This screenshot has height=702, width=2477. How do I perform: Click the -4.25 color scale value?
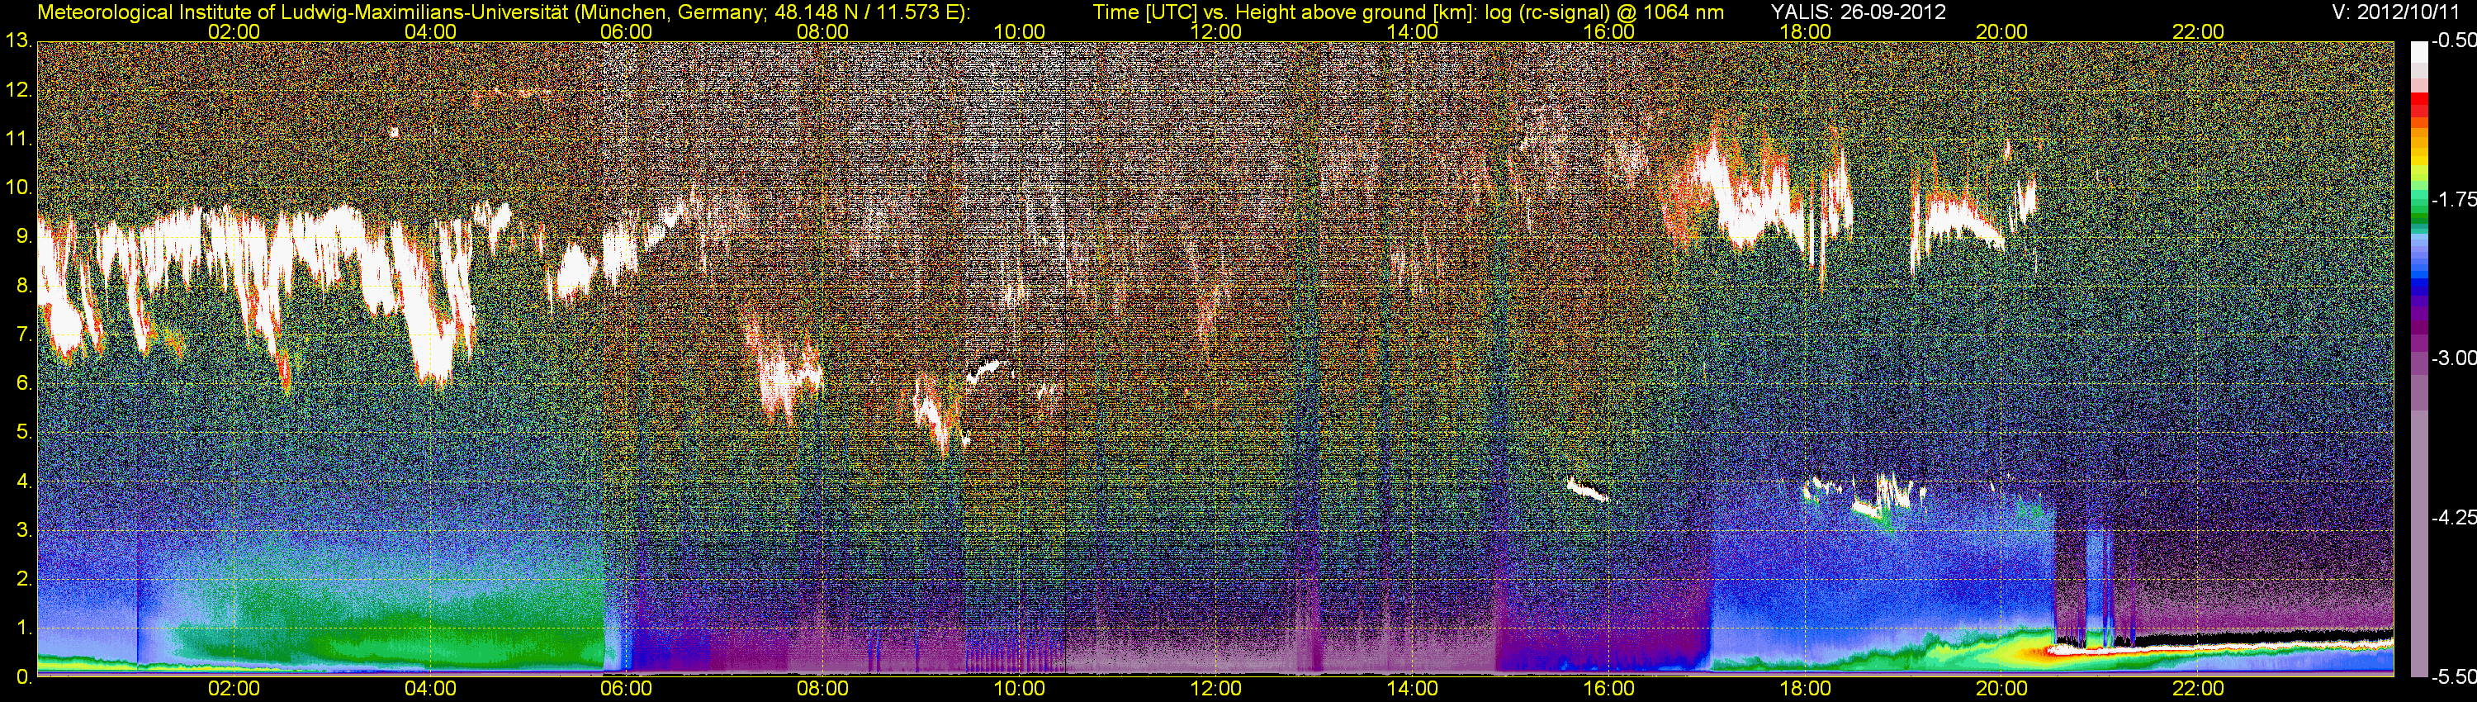click(x=2453, y=517)
